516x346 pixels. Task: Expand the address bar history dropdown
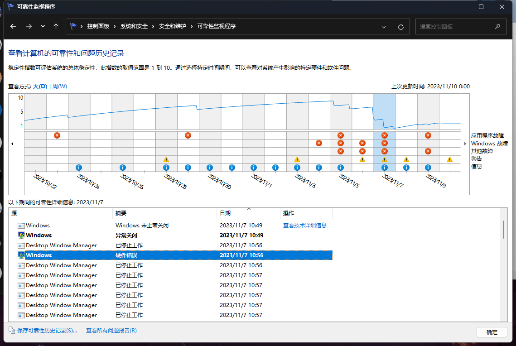pos(384,27)
